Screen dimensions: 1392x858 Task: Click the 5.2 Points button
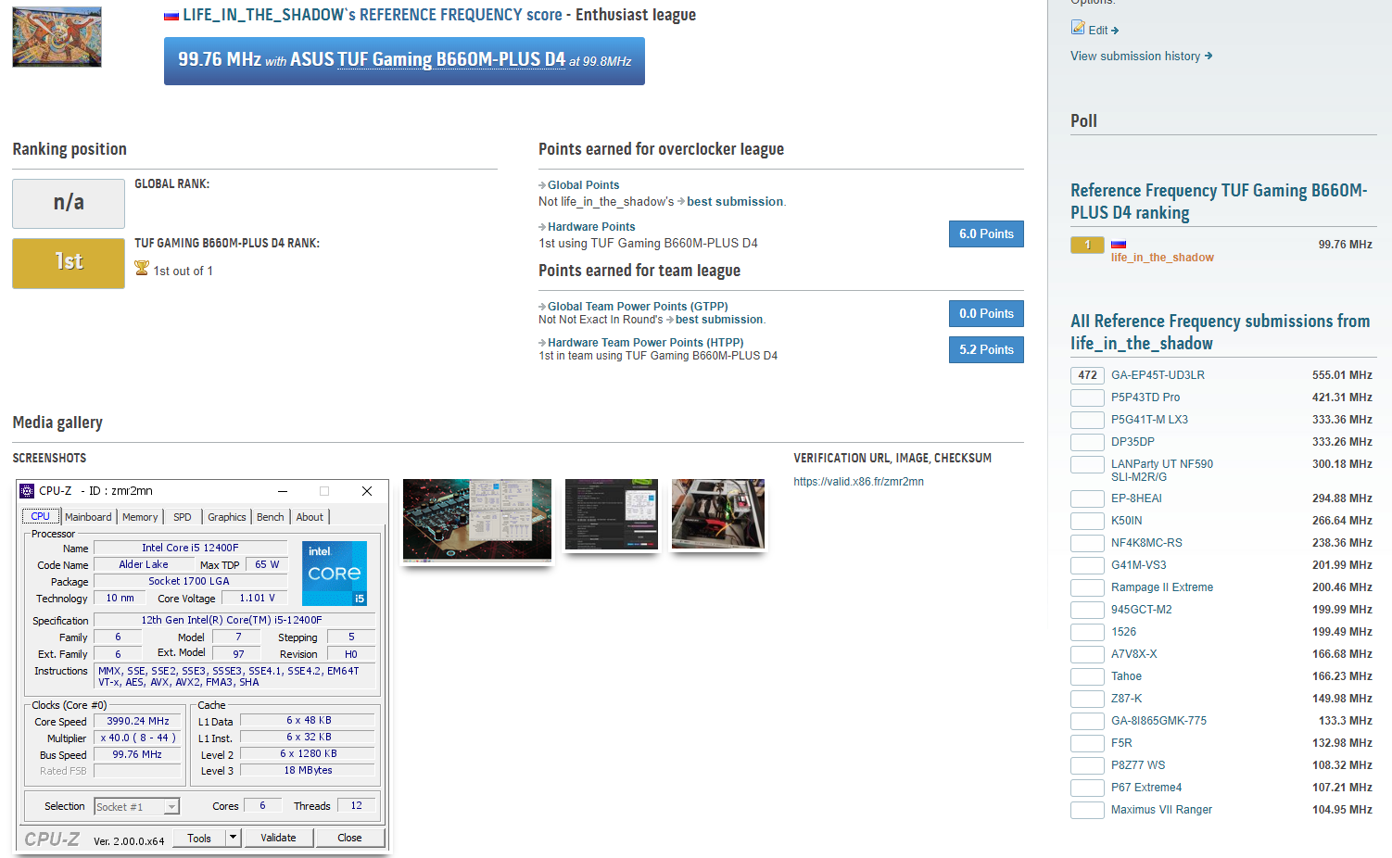click(x=986, y=349)
